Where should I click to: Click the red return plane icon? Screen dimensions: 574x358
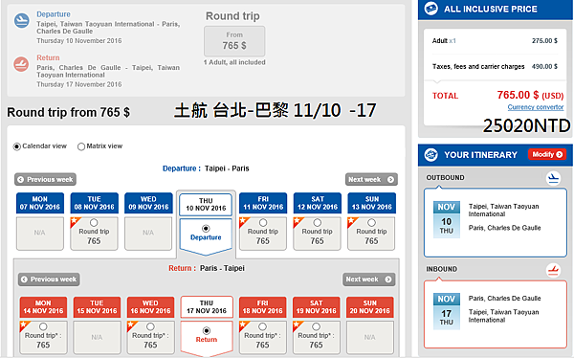coord(21,64)
